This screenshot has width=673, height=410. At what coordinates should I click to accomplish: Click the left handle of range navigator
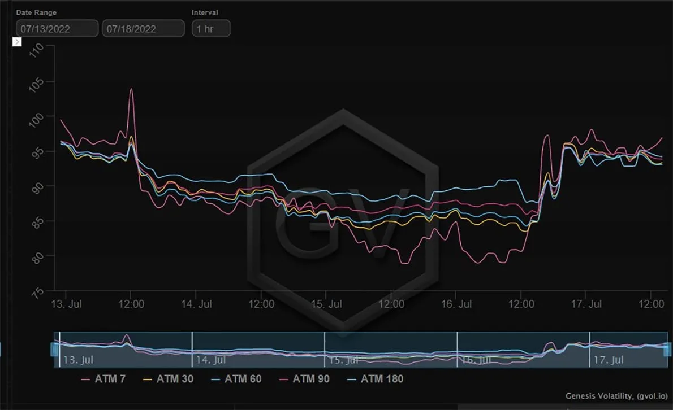(54, 349)
